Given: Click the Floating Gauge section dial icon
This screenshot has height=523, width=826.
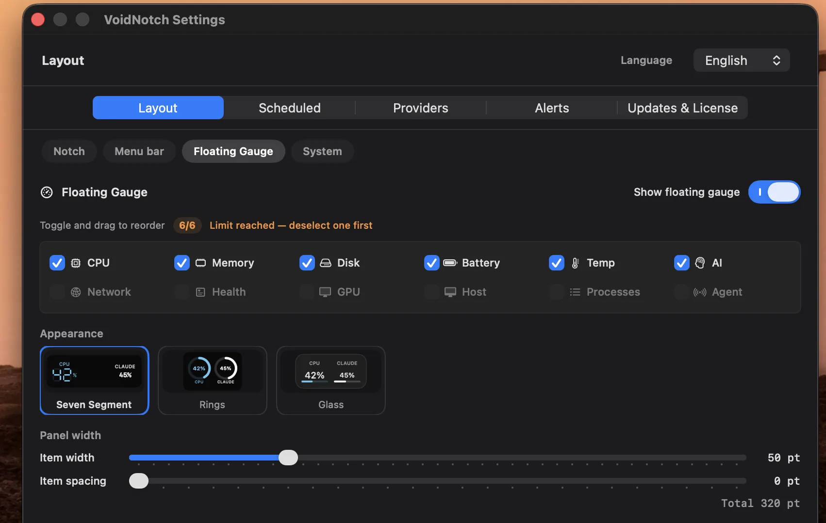Looking at the screenshot, I should [x=47, y=192].
